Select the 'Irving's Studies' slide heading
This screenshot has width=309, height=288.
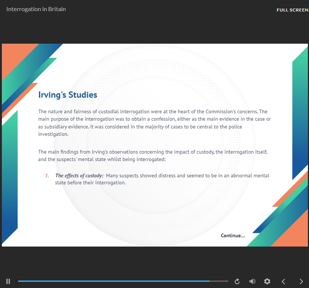click(x=68, y=95)
